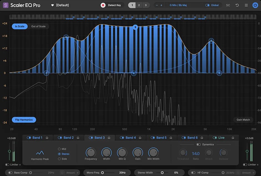Open the 1:4.0 Ratio value

tap(196, 153)
